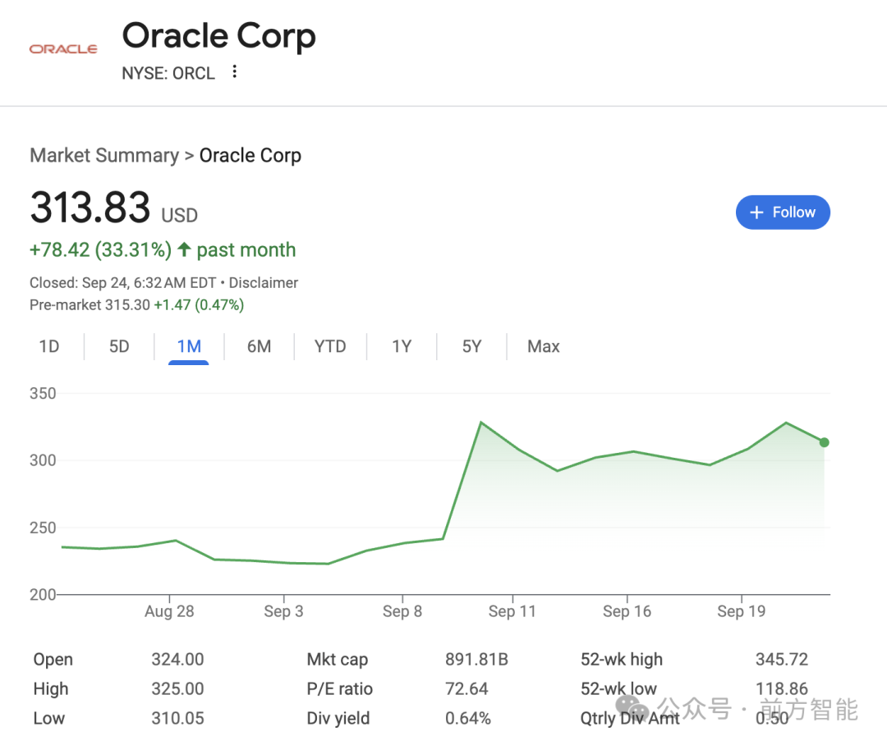The image size is (887, 745).
Task: Switch chart to 6M range
Action: click(x=259, y=346)
